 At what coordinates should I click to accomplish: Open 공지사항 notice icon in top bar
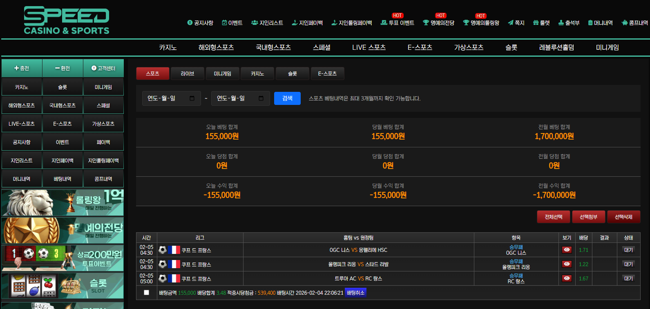[x=190, y=23]
